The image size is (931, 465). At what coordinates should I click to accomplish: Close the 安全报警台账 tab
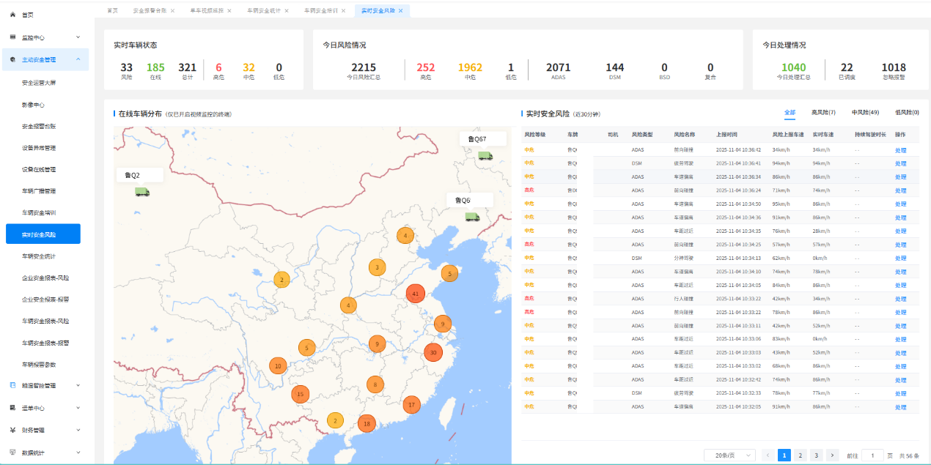coord(172,11)
